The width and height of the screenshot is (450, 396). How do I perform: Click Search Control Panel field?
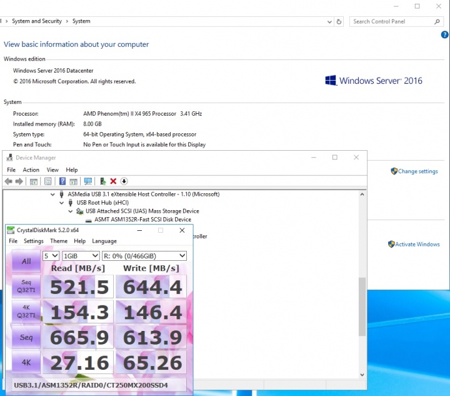pos(395,21)
